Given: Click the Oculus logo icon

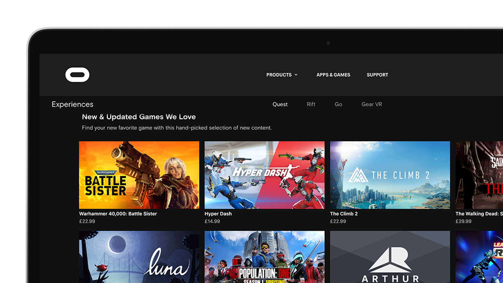Looking at the screenshot, I should 77,75.
